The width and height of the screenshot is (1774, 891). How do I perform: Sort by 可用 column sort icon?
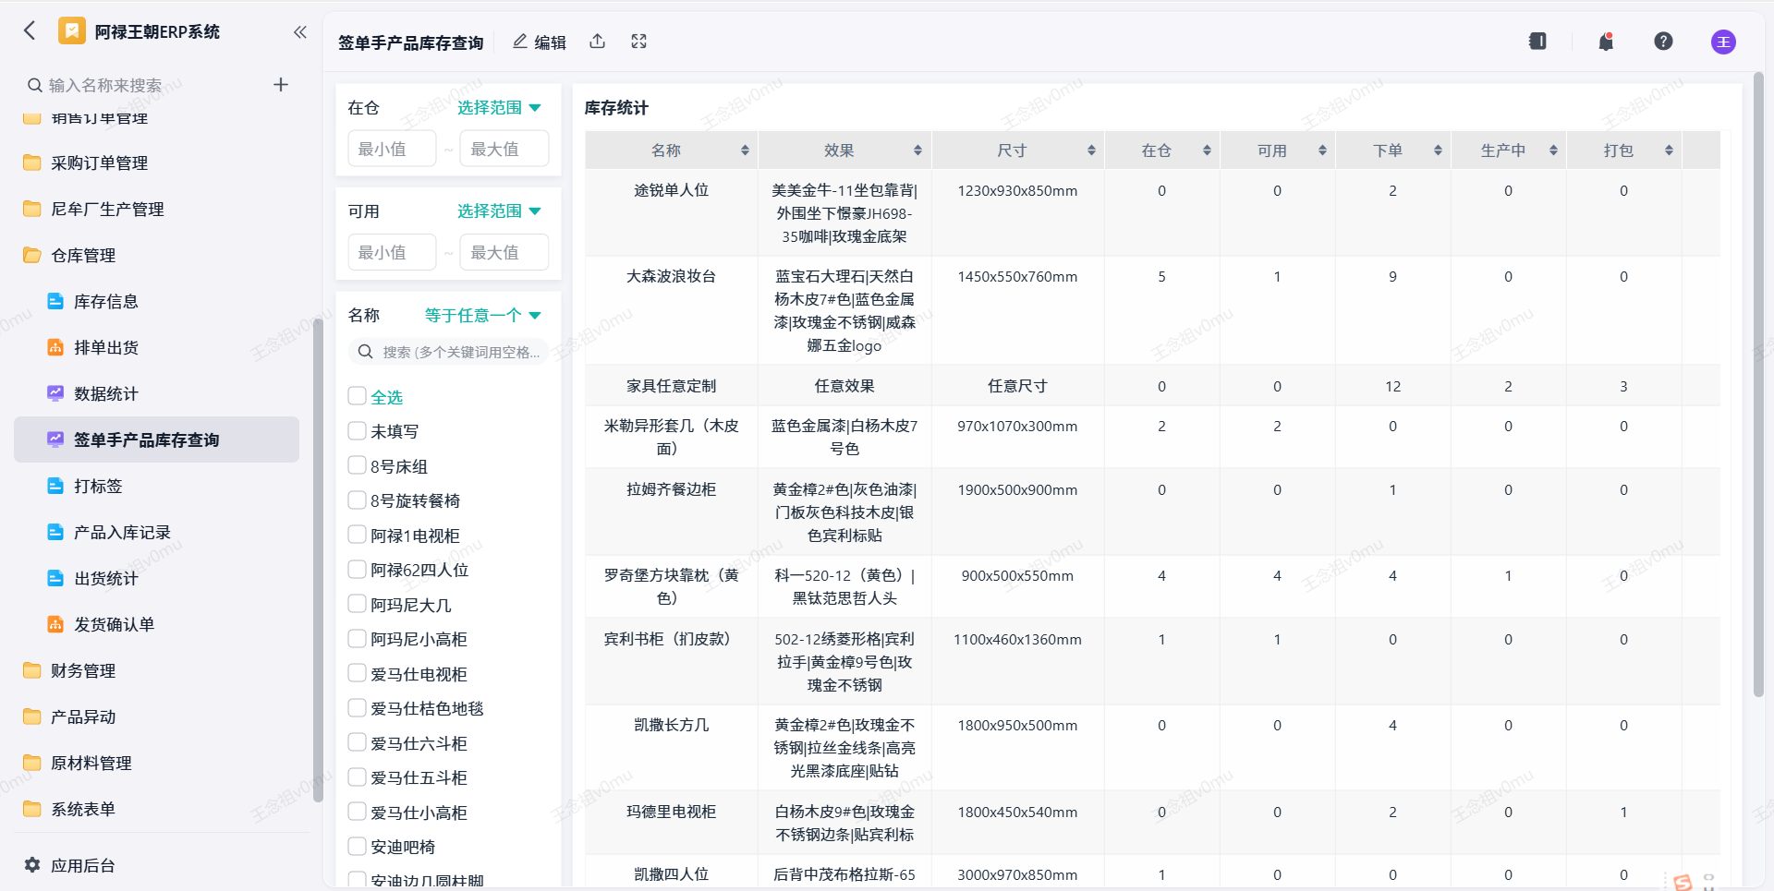point(1322,151)
